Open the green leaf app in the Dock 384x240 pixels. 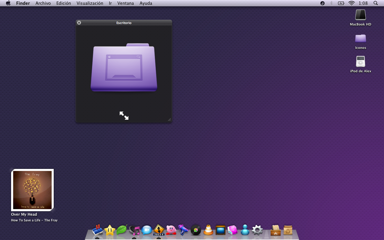pos(122,230)
